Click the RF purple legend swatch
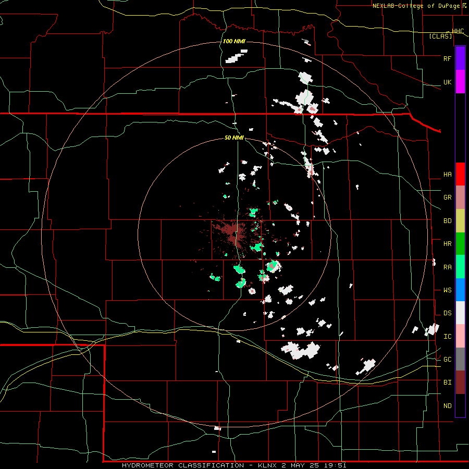 point(460,58)
